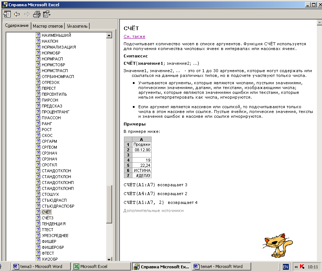Image resolution: width=322 pixels, height=272 pixels.
Task: Select the НОРМСТРАСП topic
Action: point(55,71)
